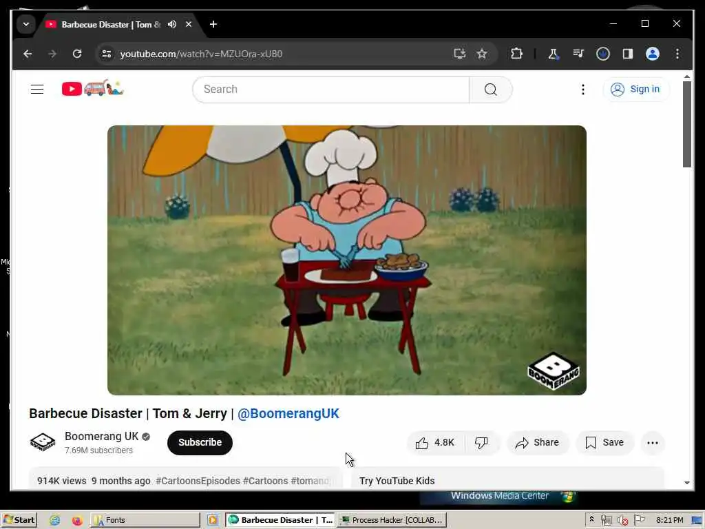This screenshot has width=705, height=529.
Task: Go back to the previous page
Action: coord(28,54)
